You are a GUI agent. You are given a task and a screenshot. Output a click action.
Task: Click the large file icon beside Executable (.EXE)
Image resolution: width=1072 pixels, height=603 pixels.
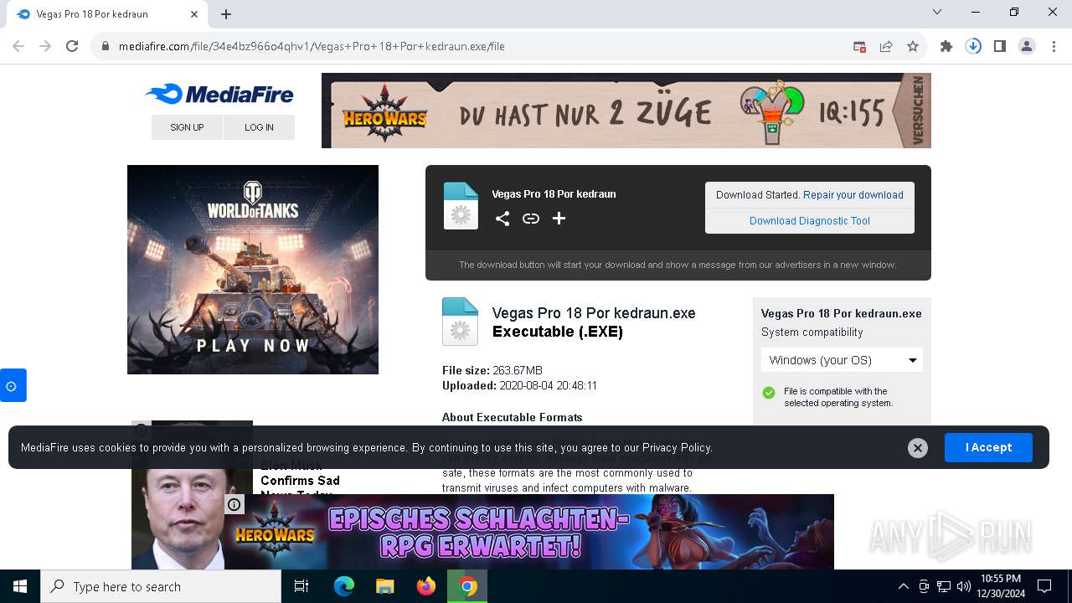460,322
